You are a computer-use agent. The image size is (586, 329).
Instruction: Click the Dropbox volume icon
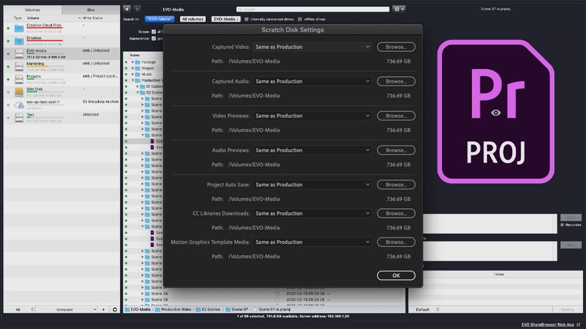(x=18, y=41)
